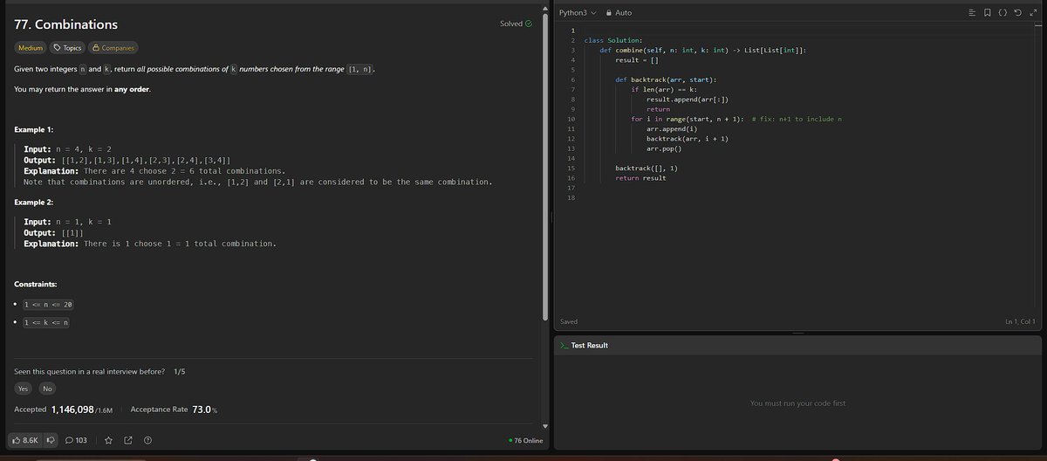This screenshot has width=1047, height=461.
Task: Click the bookmark icon in editor toolbar
Action: click(x=987, y=12)
